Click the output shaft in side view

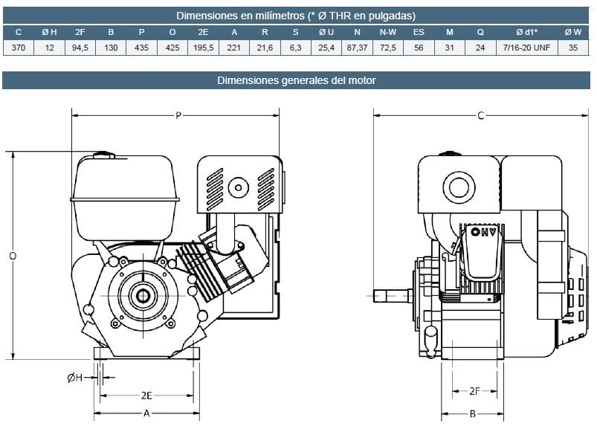[392, 296]
